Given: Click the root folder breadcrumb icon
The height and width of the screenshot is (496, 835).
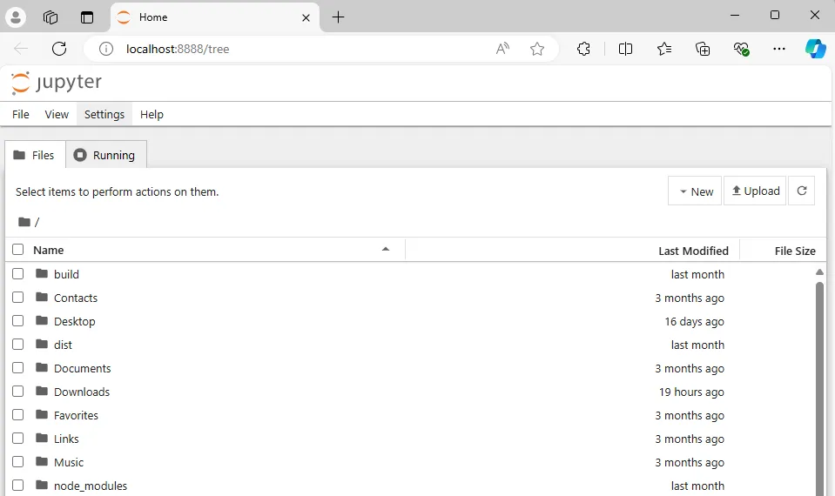Looking at the screenshot, I should 24,222.
